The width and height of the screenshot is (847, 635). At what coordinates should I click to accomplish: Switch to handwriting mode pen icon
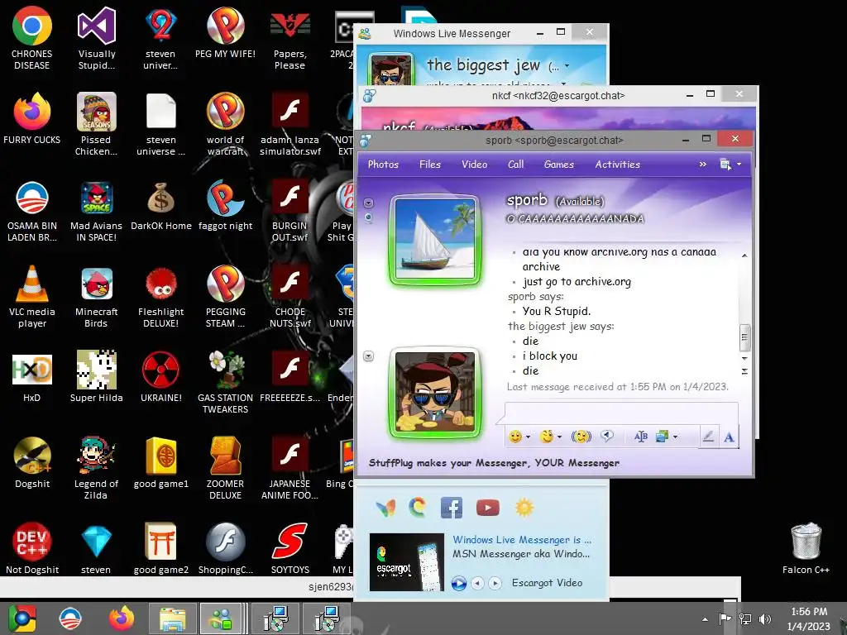[708, 437]
